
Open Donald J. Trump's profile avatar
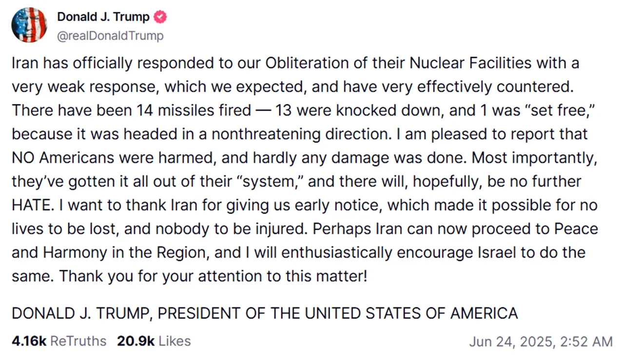click(x=29, y=26)
